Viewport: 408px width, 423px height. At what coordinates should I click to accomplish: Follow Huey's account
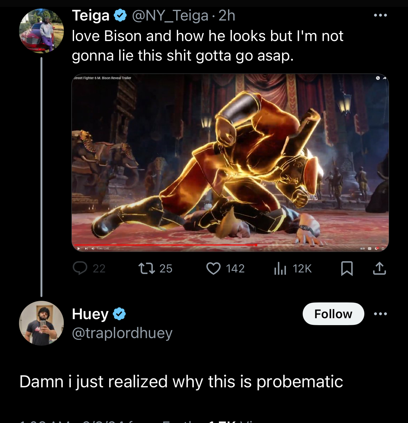[333, 314]
